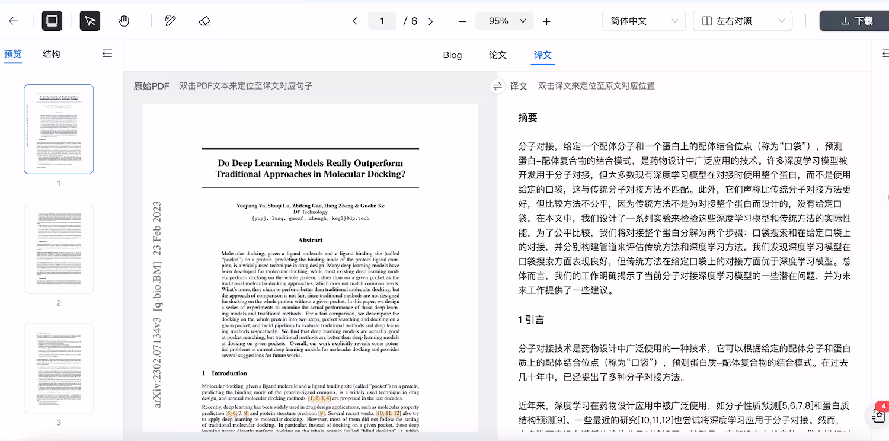Switch to the Blog tab

pyautogui.click(x=452, y=55)
